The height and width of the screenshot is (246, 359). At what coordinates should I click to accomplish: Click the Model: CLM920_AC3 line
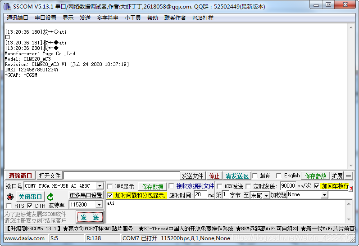[28, 59]
